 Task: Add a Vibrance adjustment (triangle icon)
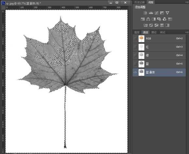pyautogui.click(x=167, y=13)
